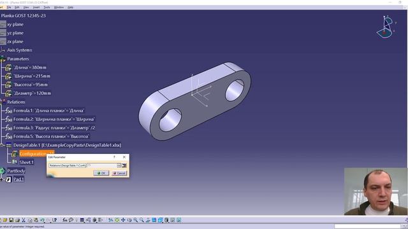Open the Help menu
Image resolution: width=408 pixels, height=229 pixels.
[x=70, y=7]
